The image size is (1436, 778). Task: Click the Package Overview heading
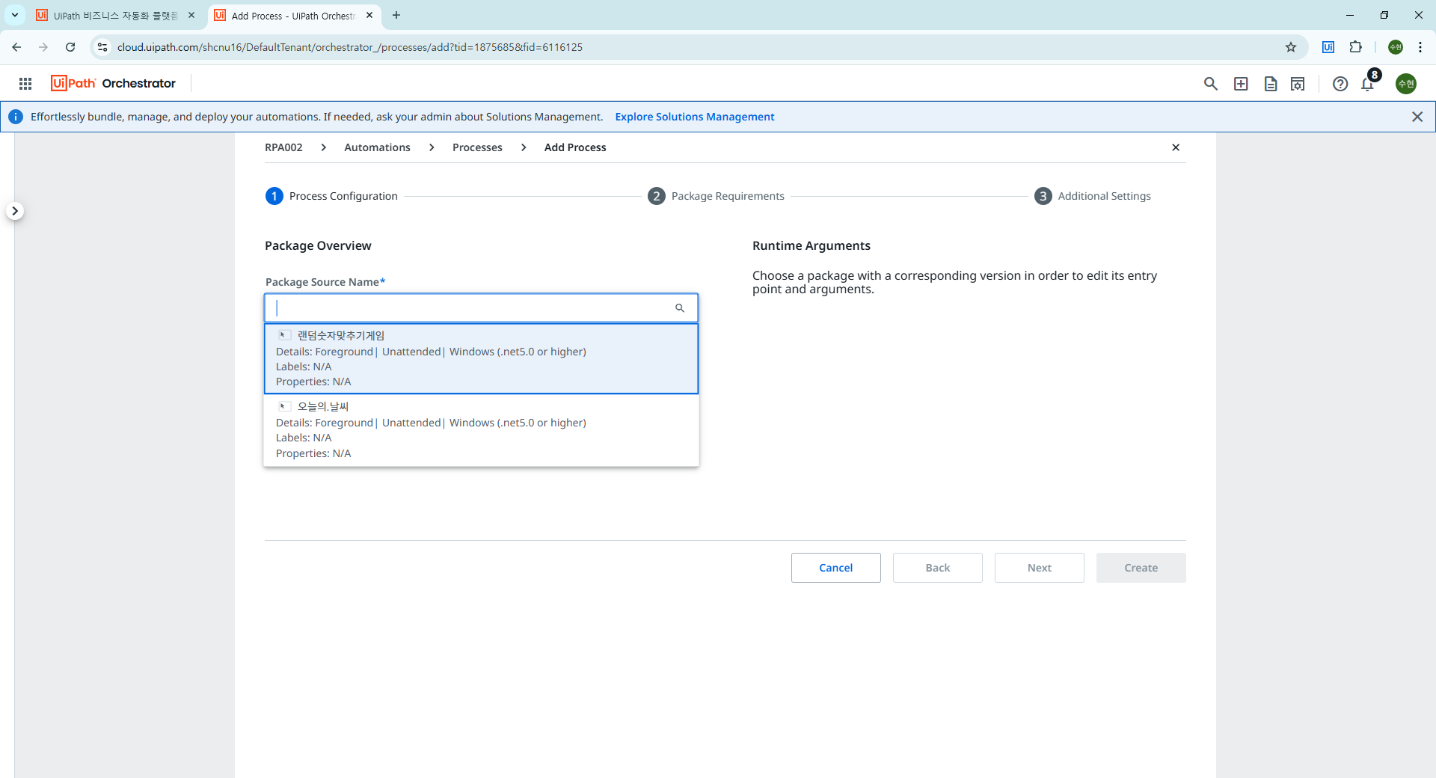pos(318,245)
